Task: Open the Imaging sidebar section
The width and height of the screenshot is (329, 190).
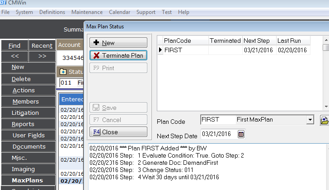Action: click(x=23, y=169)
